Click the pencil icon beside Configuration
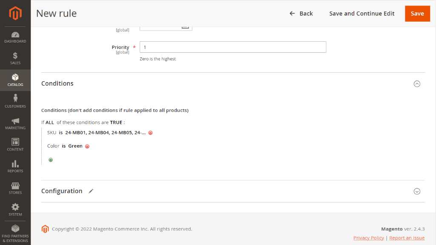This screenshot has height=245, width=436. pyautogui.click(x=91, y=191)
